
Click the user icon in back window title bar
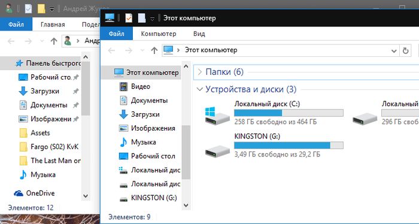coord(9,8)
